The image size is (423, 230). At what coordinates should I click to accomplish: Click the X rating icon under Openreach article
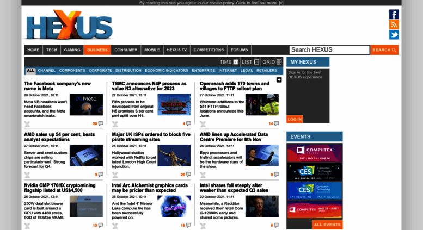click(203, 124)
